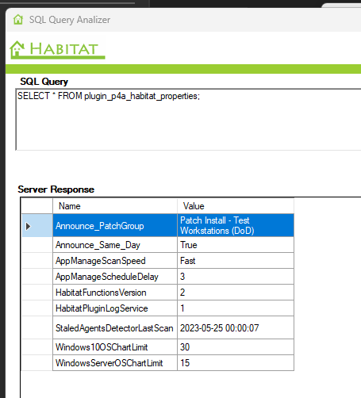Select the row marker arrow of Announce_PatchGroup

28,226
